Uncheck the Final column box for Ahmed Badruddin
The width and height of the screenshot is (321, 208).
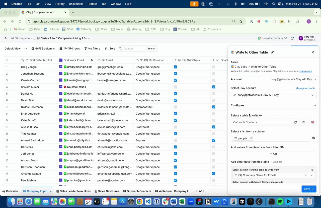click(213, 140)
